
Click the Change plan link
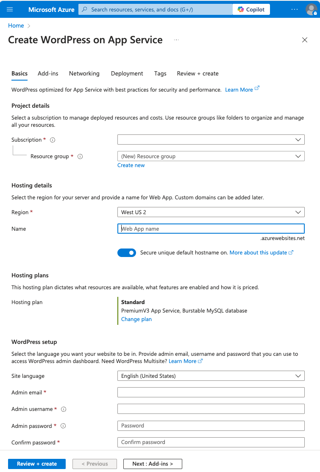[136, 319]
